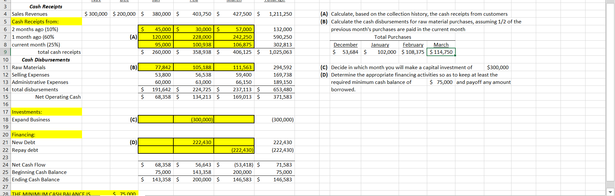615x196 pixels.
Task: Click the '2 months ago (10%)' cell
Action: pyautogui.click(x=46, y=29)
